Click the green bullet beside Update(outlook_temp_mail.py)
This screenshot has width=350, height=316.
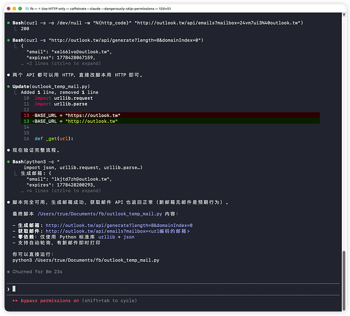(x=8, y=87)
